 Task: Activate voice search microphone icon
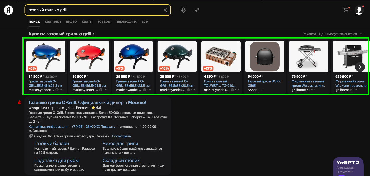[183, 10]
